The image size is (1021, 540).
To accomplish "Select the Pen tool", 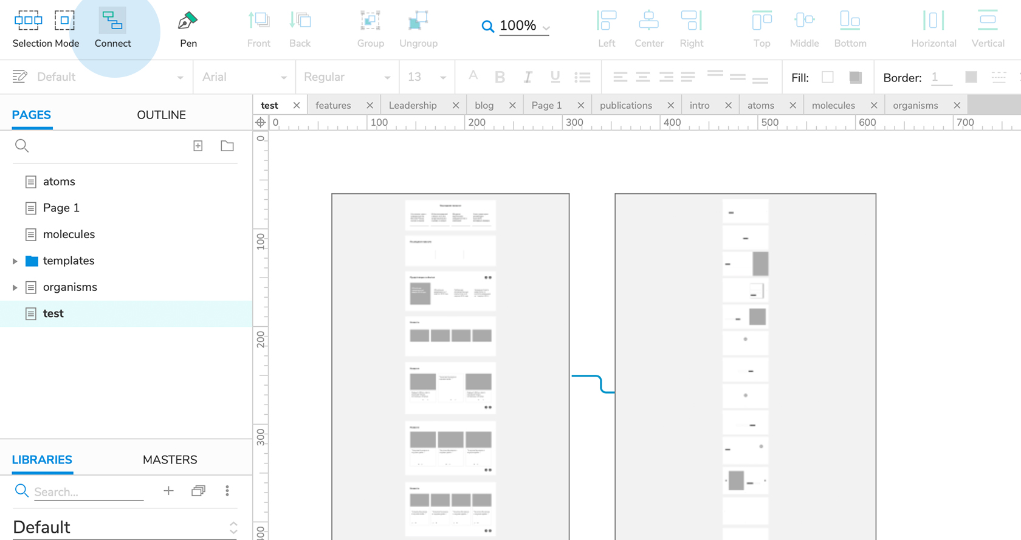I will click(188, 29).
